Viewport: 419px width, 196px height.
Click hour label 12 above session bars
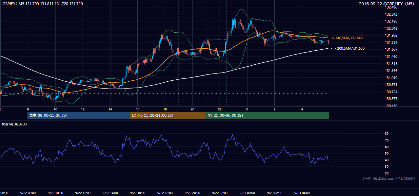pyautogui.click(x=83, y=109)
